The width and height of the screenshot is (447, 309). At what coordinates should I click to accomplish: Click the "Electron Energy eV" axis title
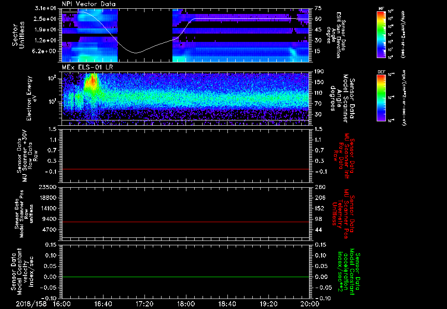[x=32, y=98]
